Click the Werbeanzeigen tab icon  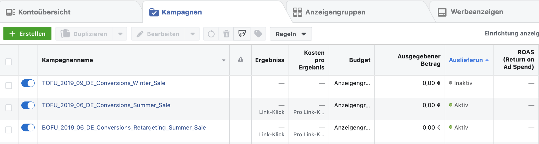[442, 12]
